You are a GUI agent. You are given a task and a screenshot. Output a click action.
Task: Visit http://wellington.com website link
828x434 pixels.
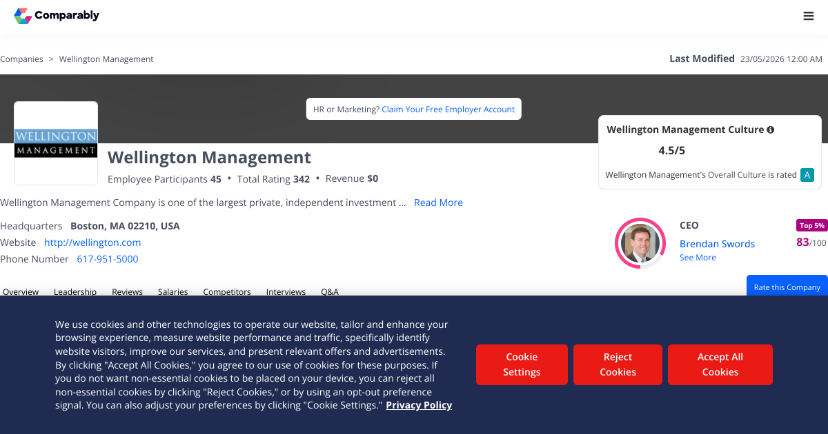click(x=92, y=242)
